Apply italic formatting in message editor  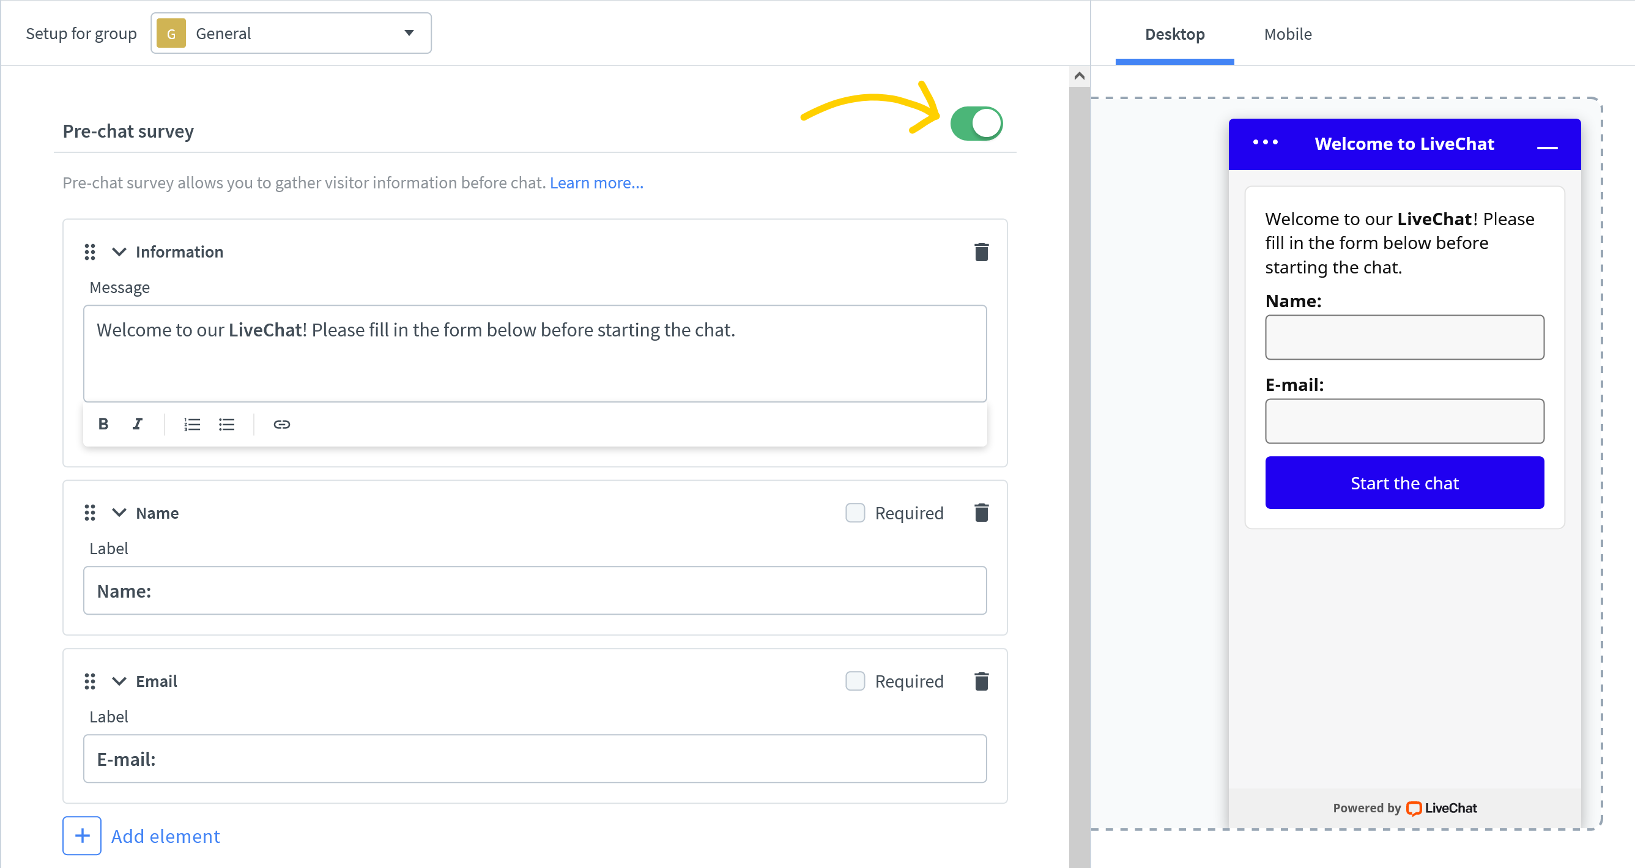click(x=137, y=424)
